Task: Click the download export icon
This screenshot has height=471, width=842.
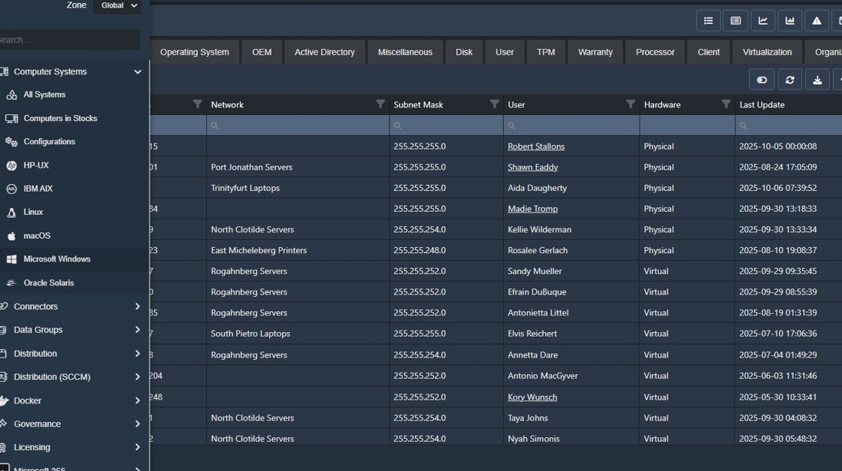Action: pos(817,80)
